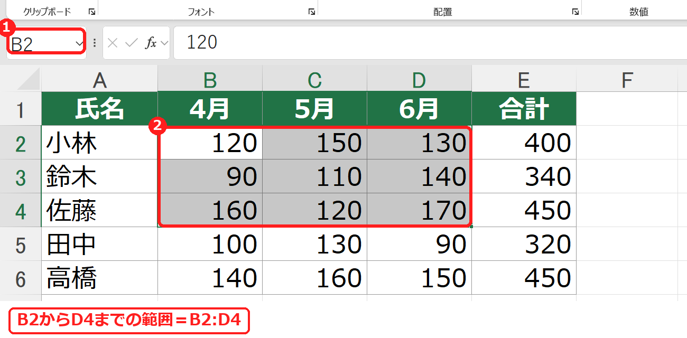Screen dimensions: 687x338
Task: Click 田中's 6月 value 90
Action: pos(420,244)
